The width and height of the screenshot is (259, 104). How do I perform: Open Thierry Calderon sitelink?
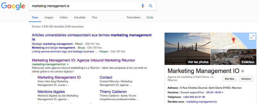click(113, 92)
